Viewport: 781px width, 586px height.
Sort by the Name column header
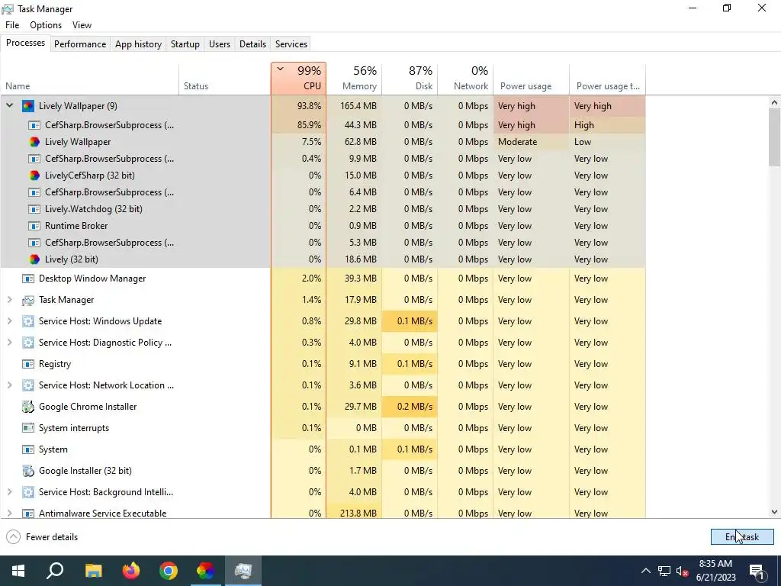(x=90, y=79)
